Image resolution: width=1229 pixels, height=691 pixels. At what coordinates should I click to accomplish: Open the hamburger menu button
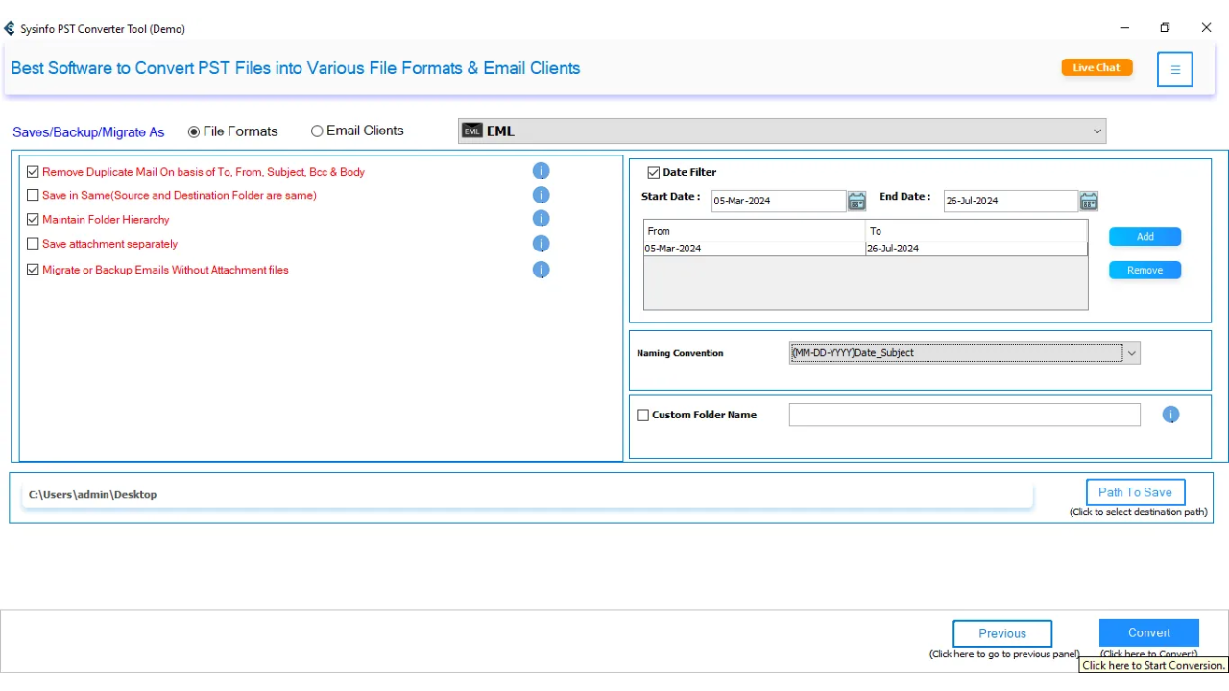click(1175, 69)
